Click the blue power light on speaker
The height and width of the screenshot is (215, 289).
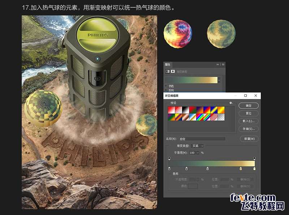[98, 59]
